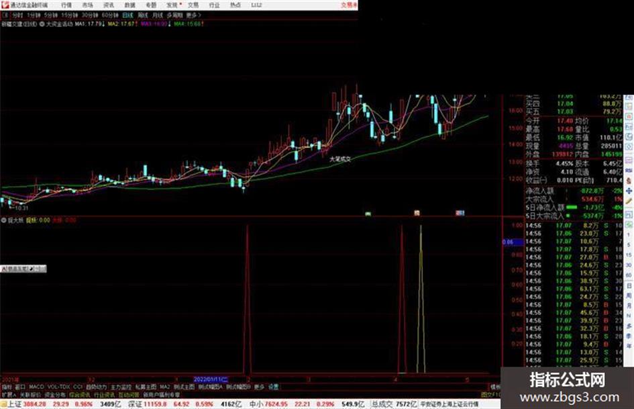The image size is (634, 409).
Task: Click the red 交易 button at top right
Action: [348, 5]
